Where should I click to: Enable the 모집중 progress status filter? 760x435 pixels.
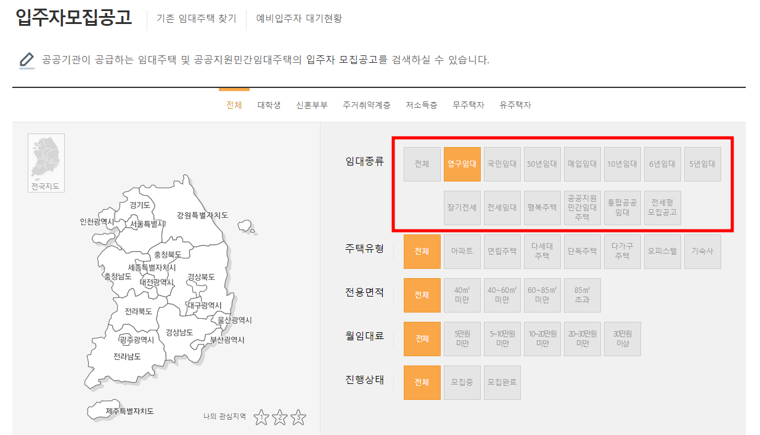click(x=462, y=383)
